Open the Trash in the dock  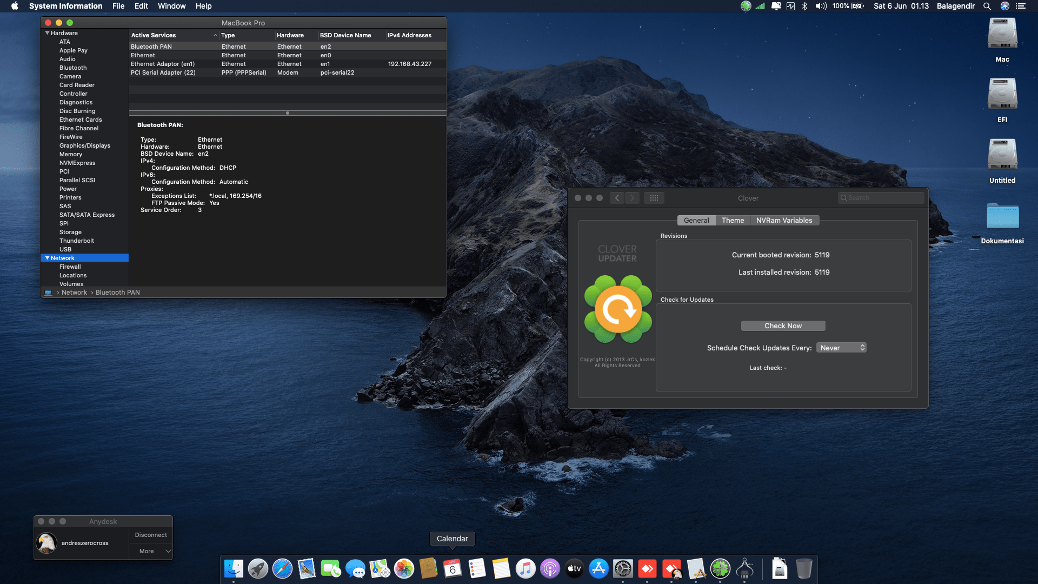click(x=804, y=569)
